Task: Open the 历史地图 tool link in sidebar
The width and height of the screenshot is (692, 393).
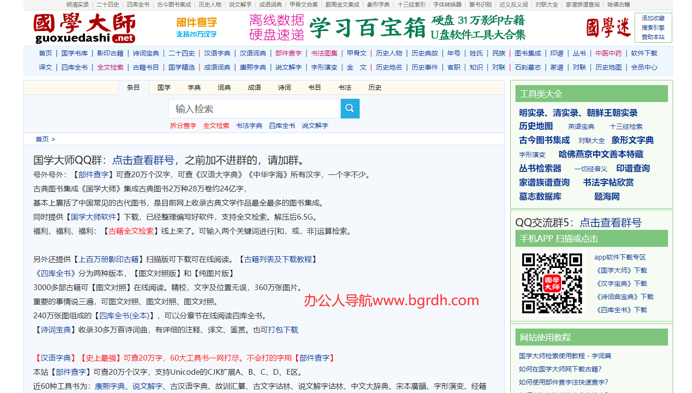Action: (536, 126)
